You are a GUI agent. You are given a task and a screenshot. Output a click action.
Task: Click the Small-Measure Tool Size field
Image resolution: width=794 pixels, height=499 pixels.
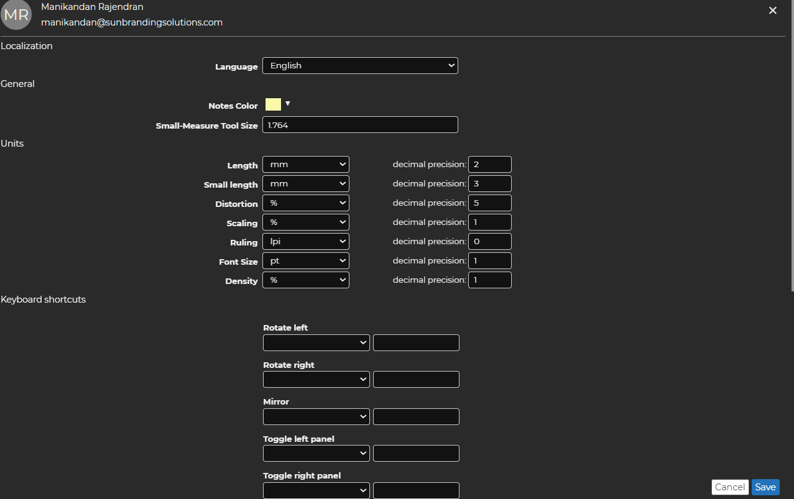coord(360,125)
